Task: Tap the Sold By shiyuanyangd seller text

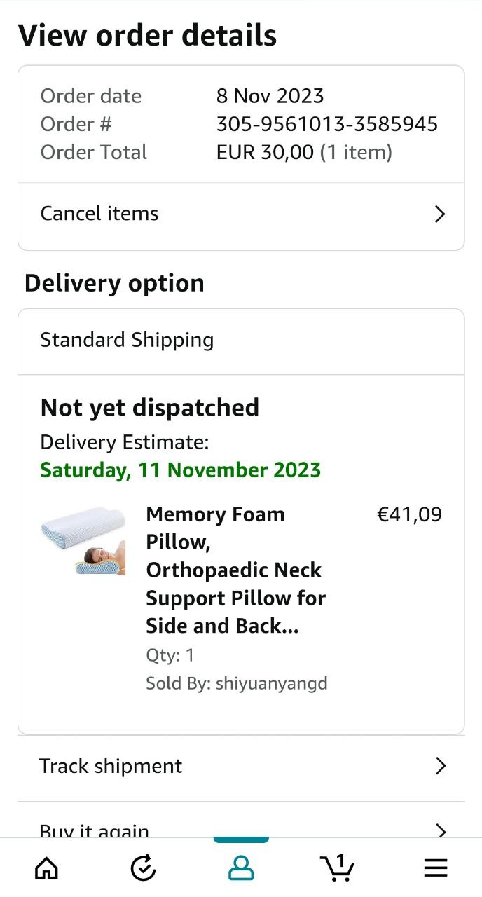Action: [236, 683]
